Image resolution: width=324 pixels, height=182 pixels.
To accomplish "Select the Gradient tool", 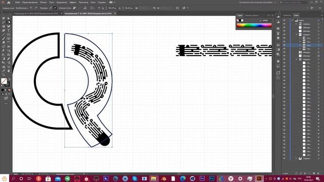I will click(4, 59).
